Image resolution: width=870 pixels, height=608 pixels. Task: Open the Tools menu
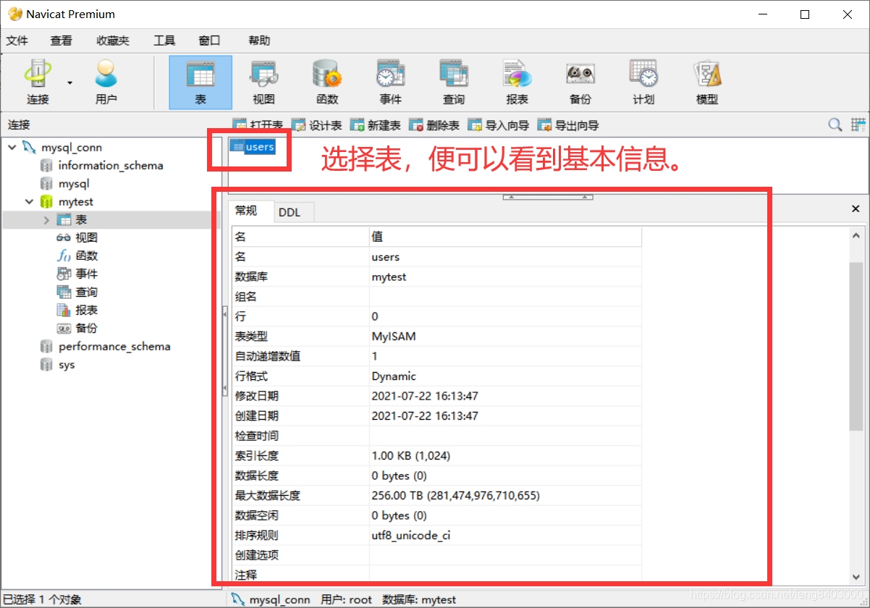pos(164,41)
